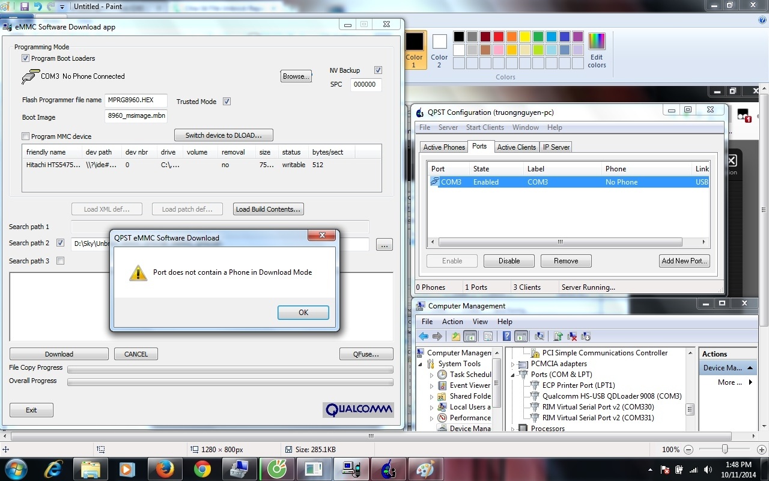Open Internet Explorer from taskbar
The width and height of the screenshot is (769, 481).
click(53, 468)
